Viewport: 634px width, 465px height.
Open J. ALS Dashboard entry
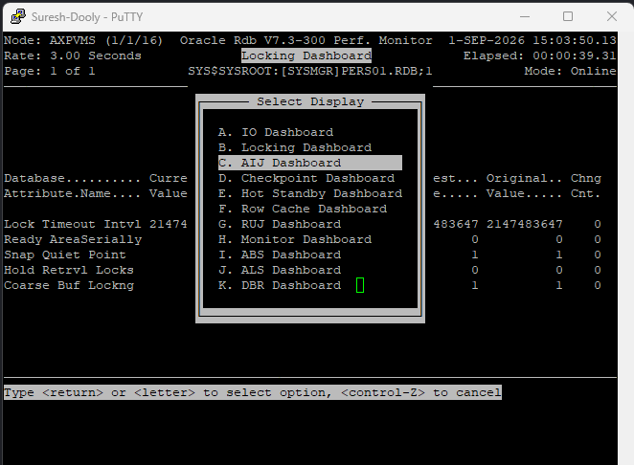click(280, 270)
